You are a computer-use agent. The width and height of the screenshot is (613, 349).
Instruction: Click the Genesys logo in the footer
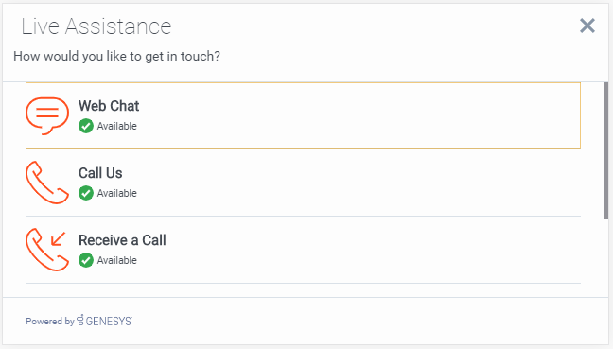click(x=104, y=321)
